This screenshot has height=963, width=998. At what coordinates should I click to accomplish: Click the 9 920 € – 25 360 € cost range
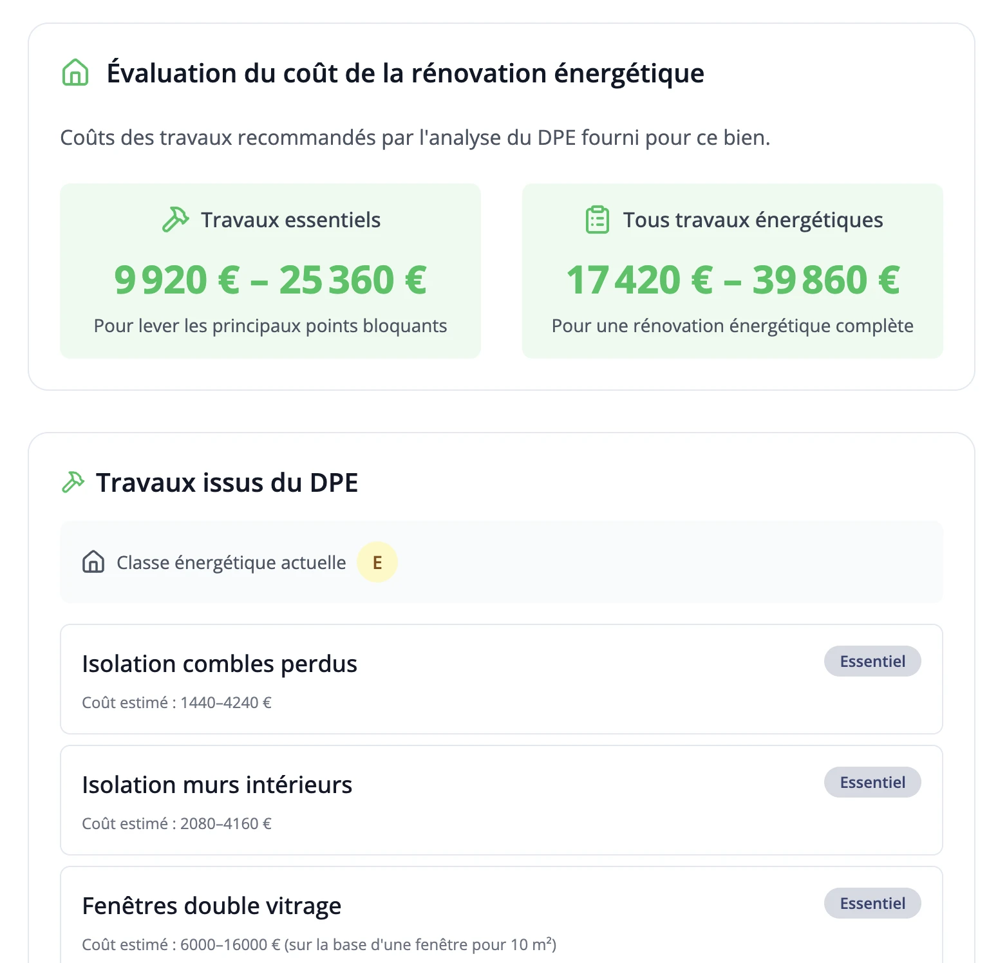click(x=270, y=280)
